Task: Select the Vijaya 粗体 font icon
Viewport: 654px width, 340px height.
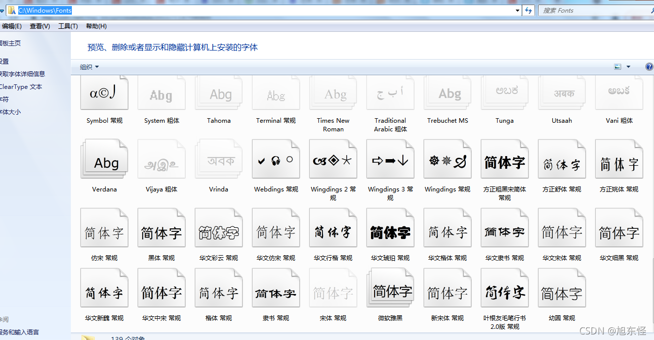Action: (161, 159)
